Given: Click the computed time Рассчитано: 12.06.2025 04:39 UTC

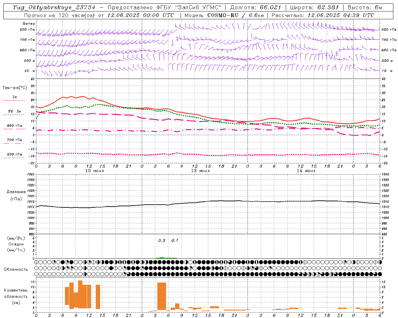Looking at the screenshot, I should click(x=323, y=15).
